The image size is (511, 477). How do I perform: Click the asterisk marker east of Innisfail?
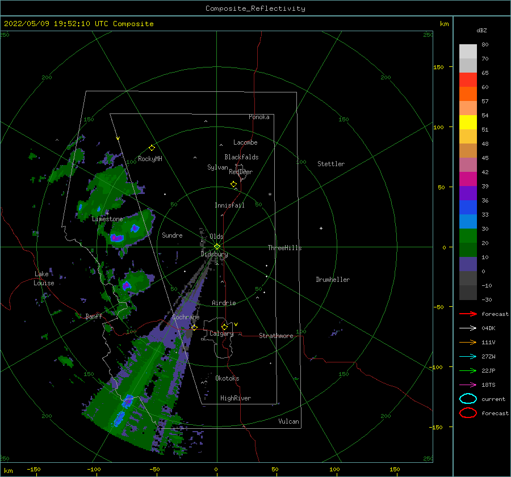pos(270,195)
